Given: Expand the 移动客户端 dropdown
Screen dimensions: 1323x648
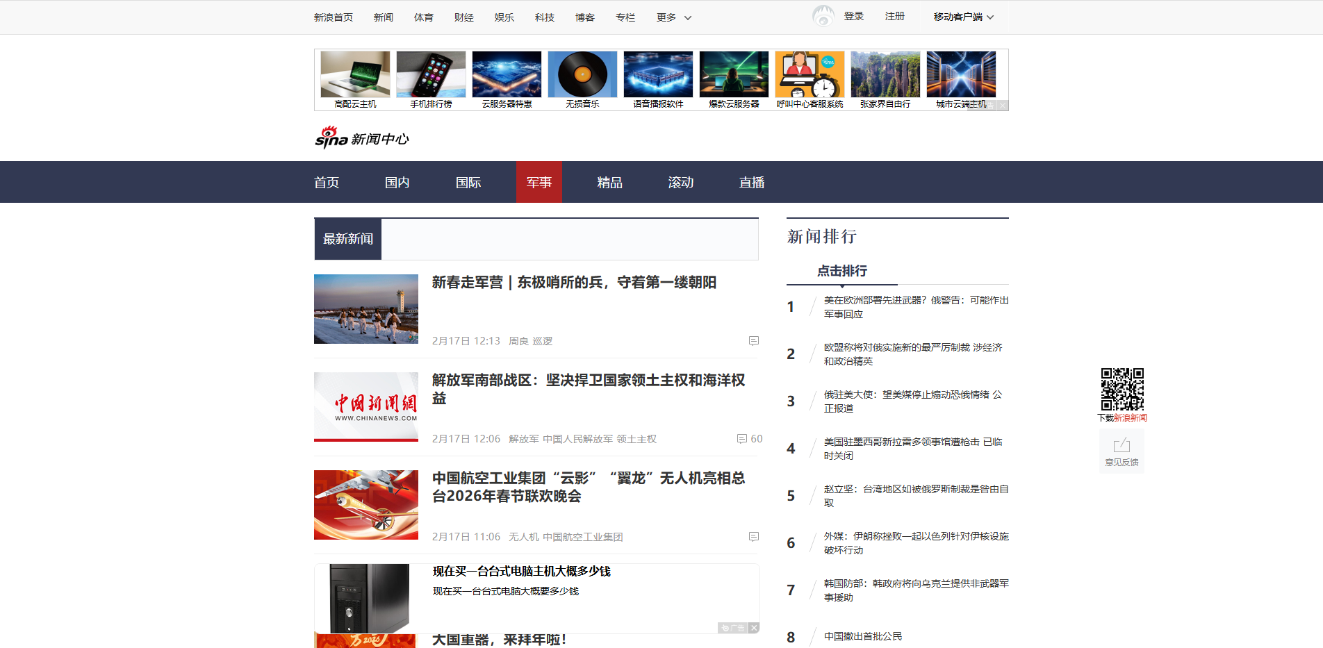Looking at the screenshot, I should 962,17.
